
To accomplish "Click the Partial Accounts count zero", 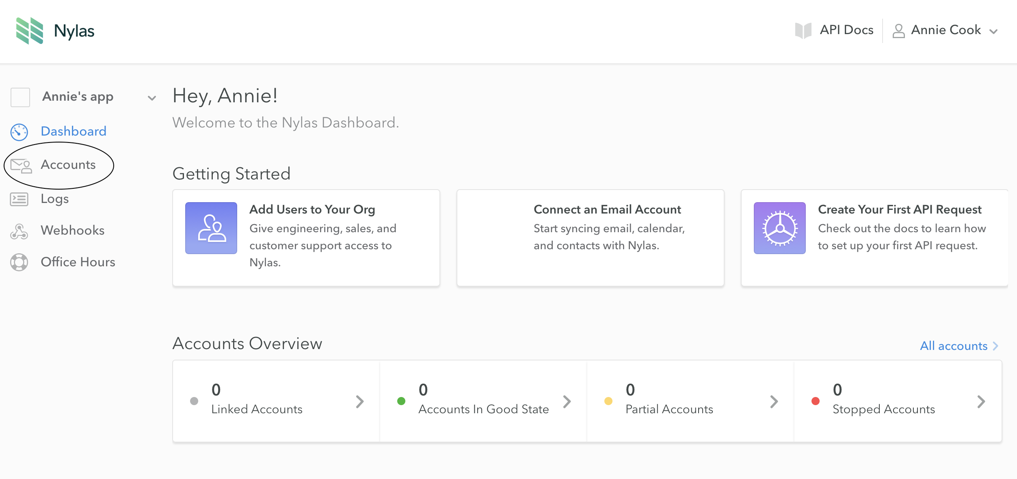I will coord(630,390).
